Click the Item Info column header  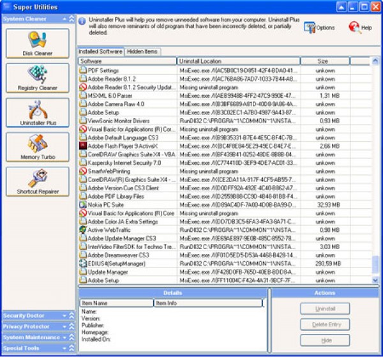point(208,303)
